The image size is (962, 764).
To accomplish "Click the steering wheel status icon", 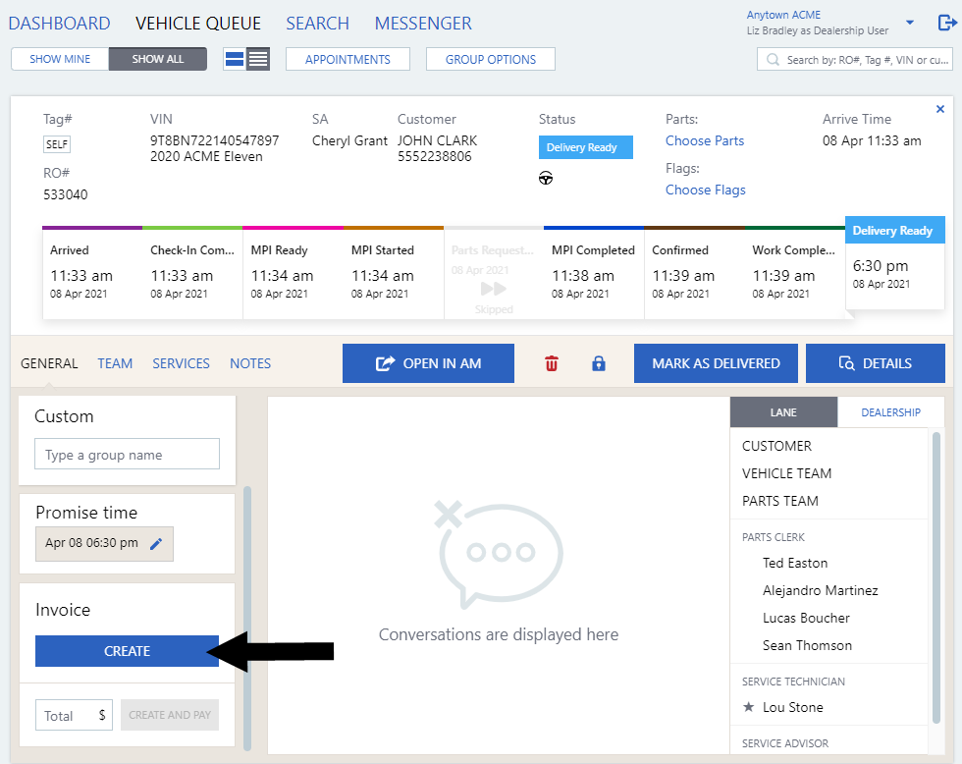I will pos(546,178).
